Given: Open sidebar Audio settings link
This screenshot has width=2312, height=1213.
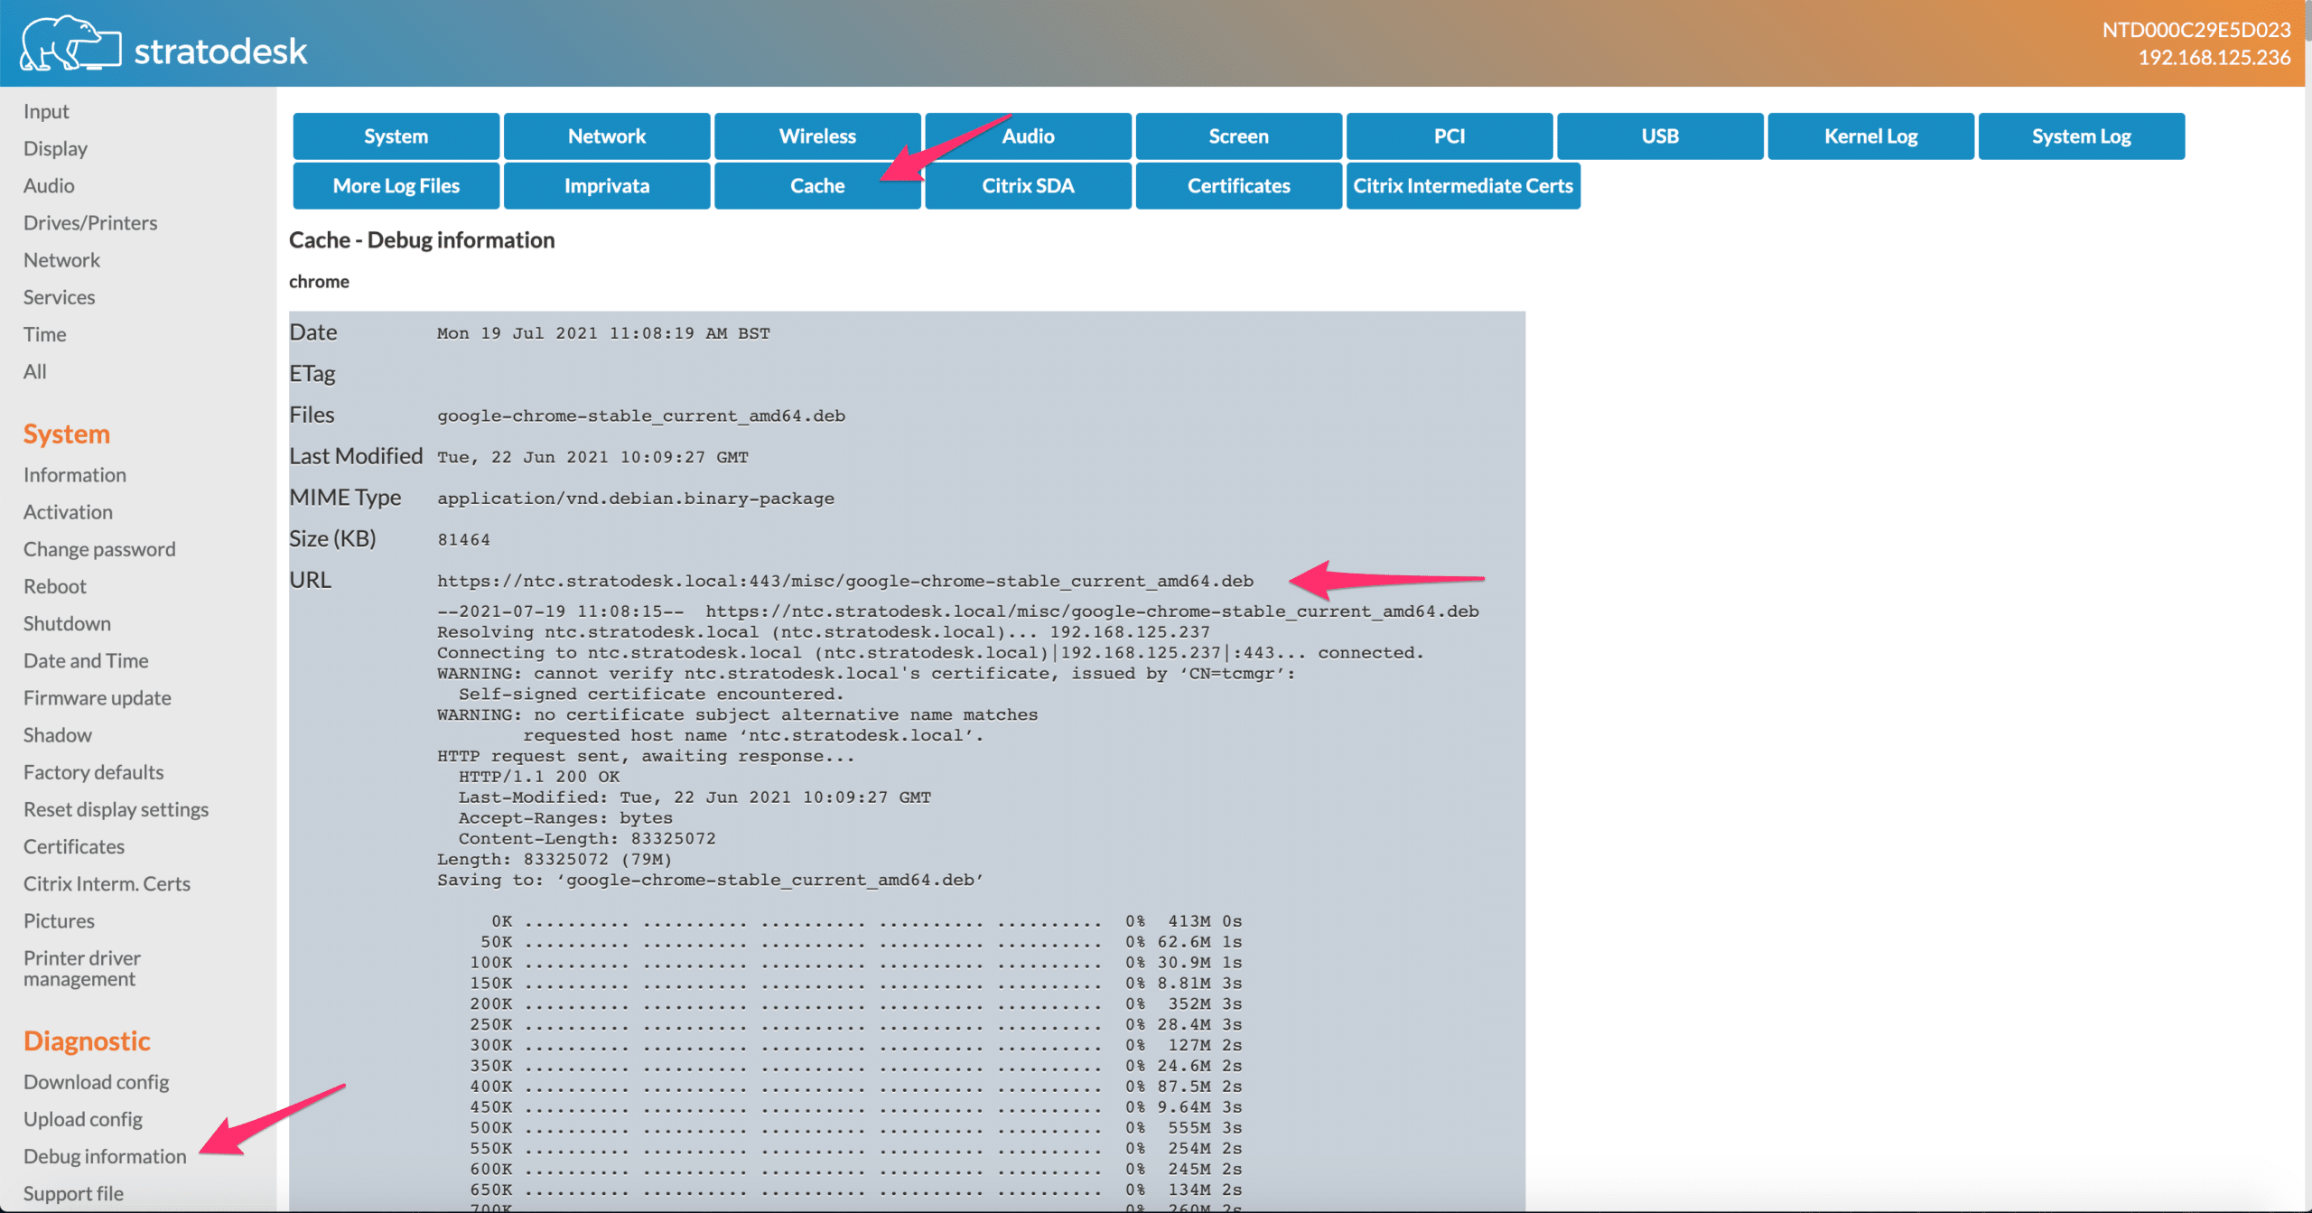Looking at the screenshot, I should [49, 185].
